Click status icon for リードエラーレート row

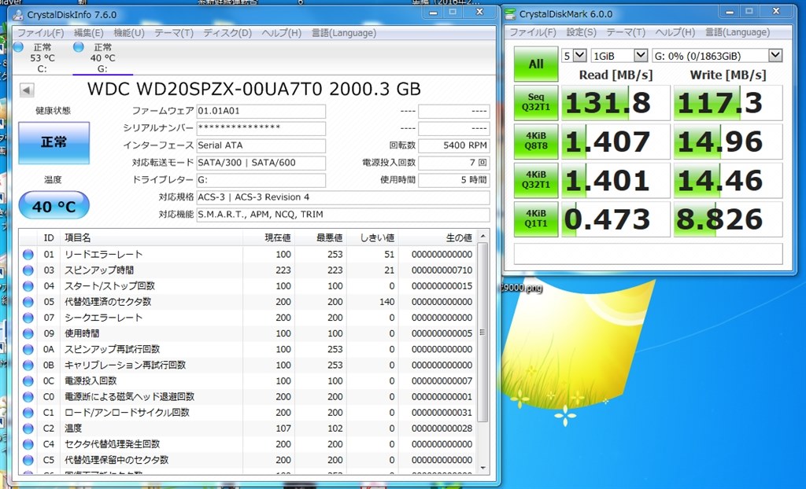[28, 254]
